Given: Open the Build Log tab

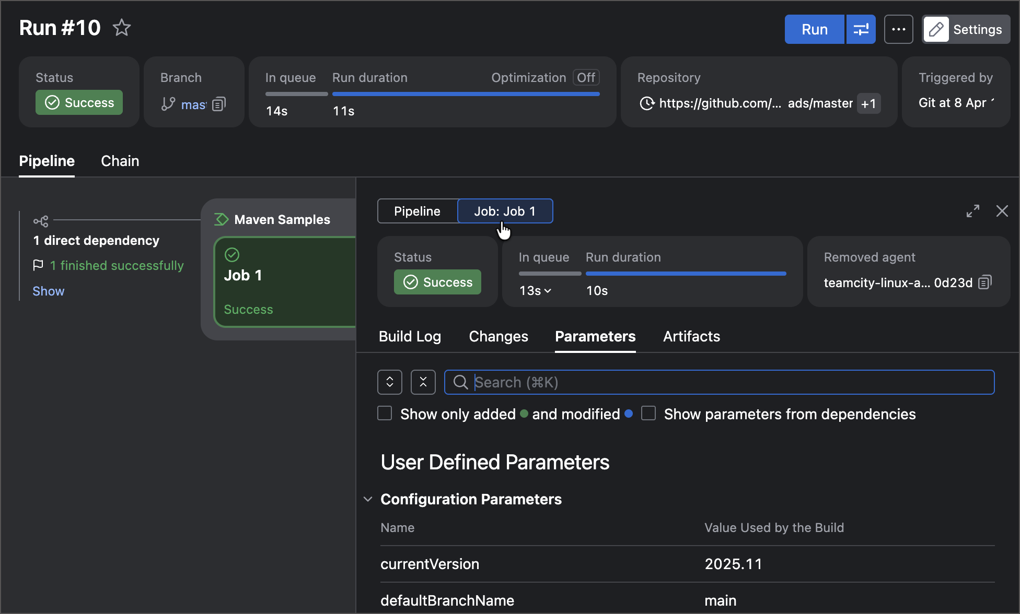Looking at the screenshot, I should coord(410,336).
